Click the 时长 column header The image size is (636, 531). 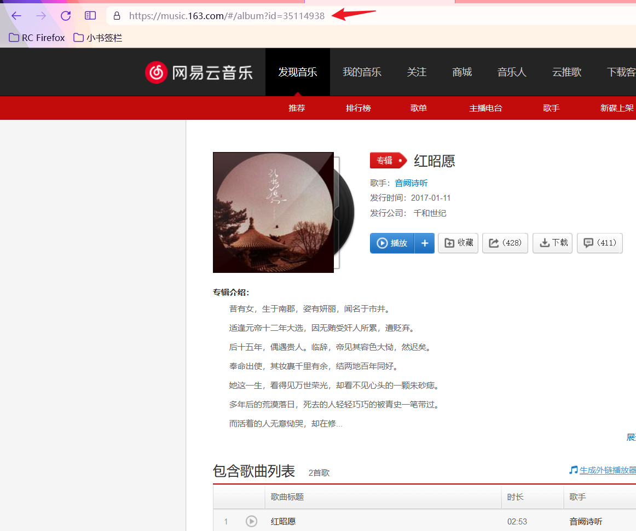tap(532, 497)
